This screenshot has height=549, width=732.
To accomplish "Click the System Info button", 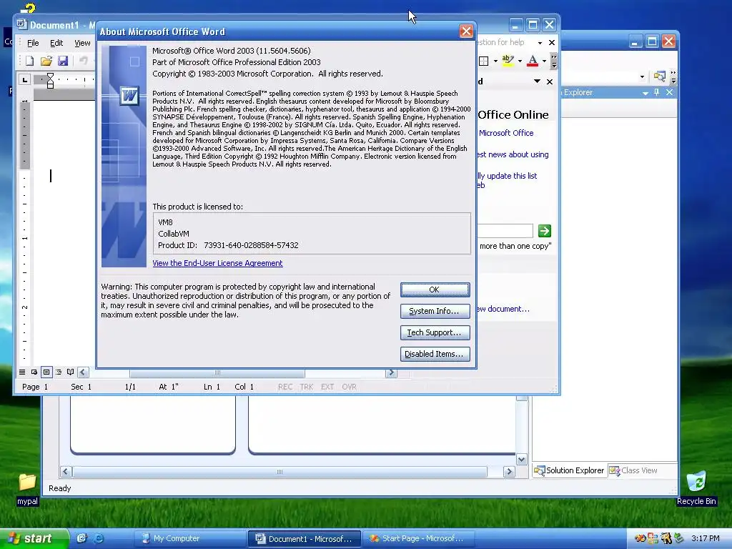I will click(435, 311).
